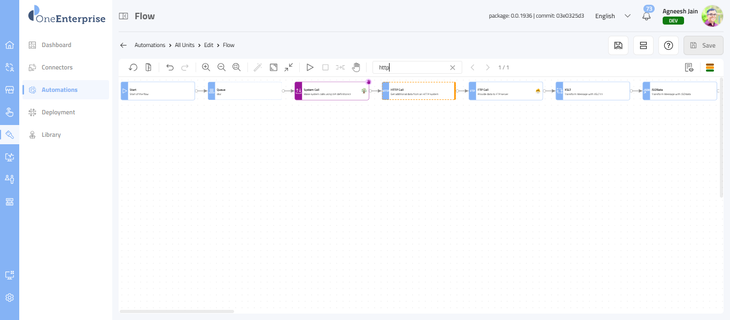730x320 pixels.
Task: Open the notifications bell icon
Action: (647, 16)
